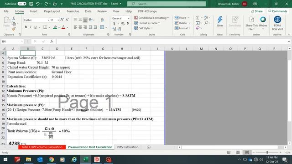
Task: Click the Merge & Center icon
Action: [102, 27]
